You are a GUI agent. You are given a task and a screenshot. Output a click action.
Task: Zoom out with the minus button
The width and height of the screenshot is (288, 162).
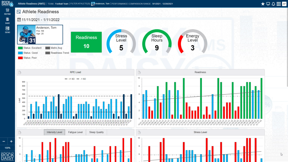click(4, 141)
